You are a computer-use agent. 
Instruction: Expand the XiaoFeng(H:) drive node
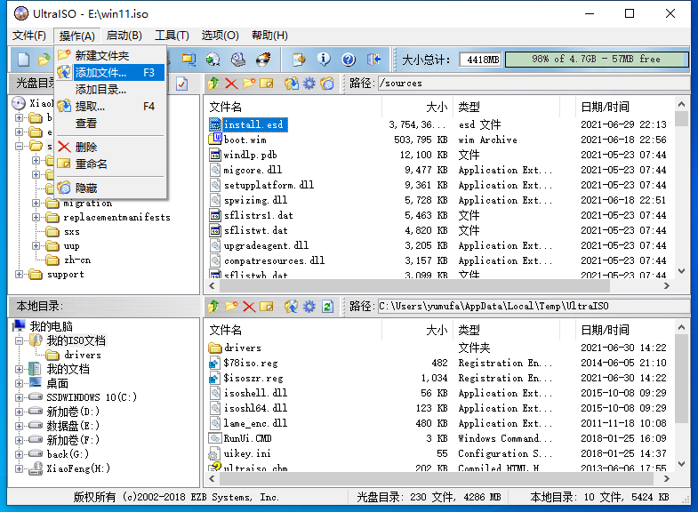(x=19, y=468)
